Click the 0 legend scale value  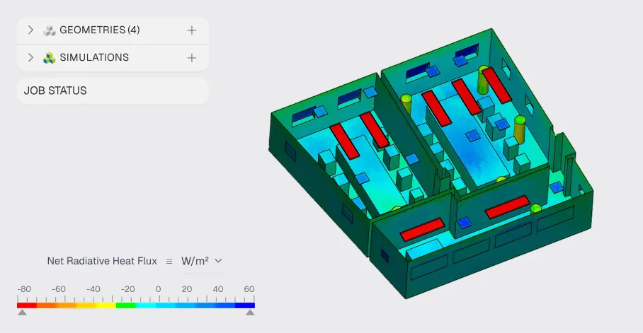[x=159, y=288]
